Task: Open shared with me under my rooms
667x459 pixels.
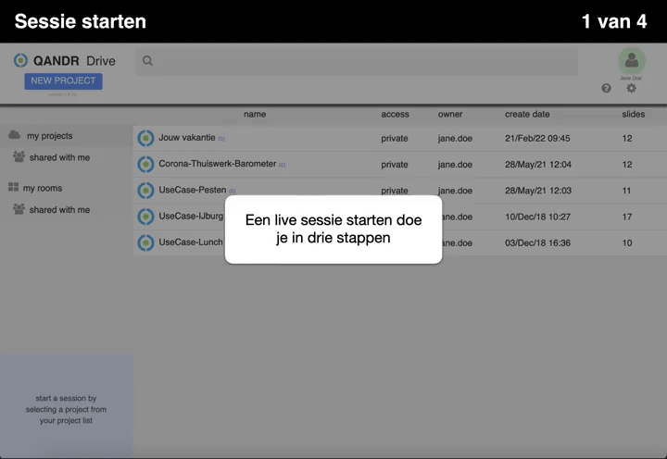Action: pos(59,209)
